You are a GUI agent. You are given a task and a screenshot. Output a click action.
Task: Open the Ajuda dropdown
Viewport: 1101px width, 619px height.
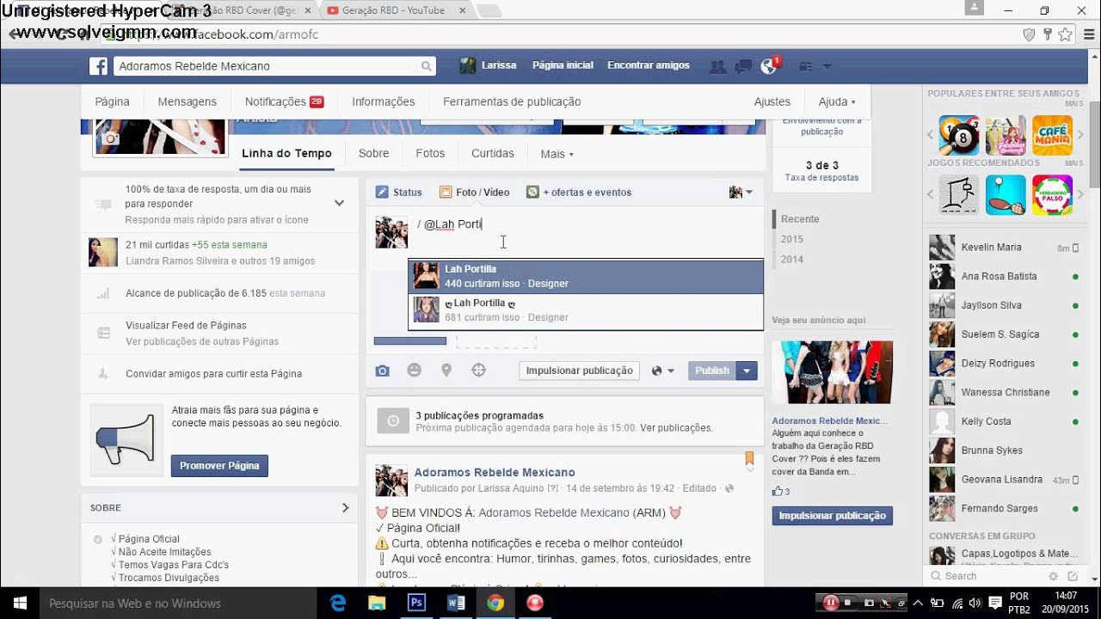pos(838,101)
